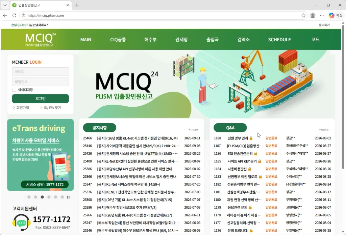
Task: Click the page vertical scrollbar
Action: pyautogui.click(x=343, y=97)
